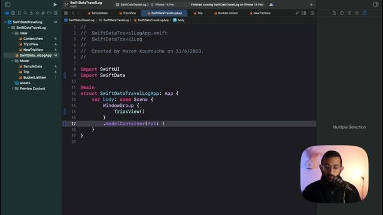Click the change bar beside line 15
The width and height of the screenshot is (383, 215).
[65, 112]
